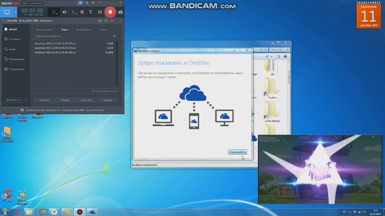
Task: Open the third Bandicam sidebar item, below the gear
Action: coord(10,49)
